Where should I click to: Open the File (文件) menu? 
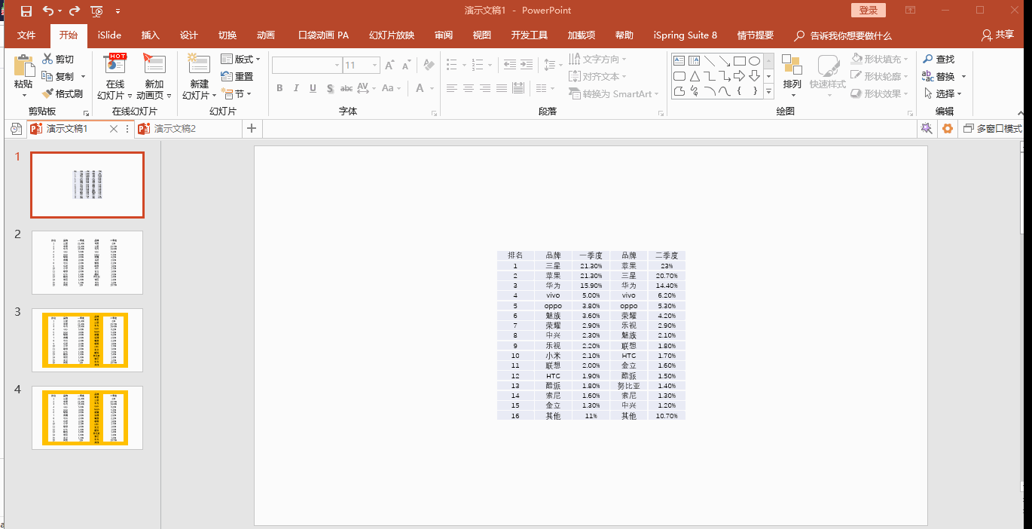tap(26, 35)
